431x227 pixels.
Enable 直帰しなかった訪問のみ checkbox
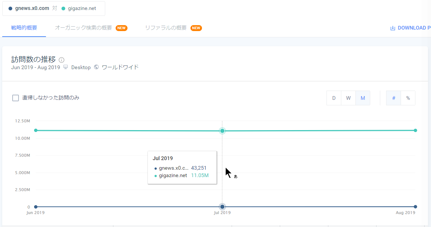pyautogui.click(x=16, y=98)
